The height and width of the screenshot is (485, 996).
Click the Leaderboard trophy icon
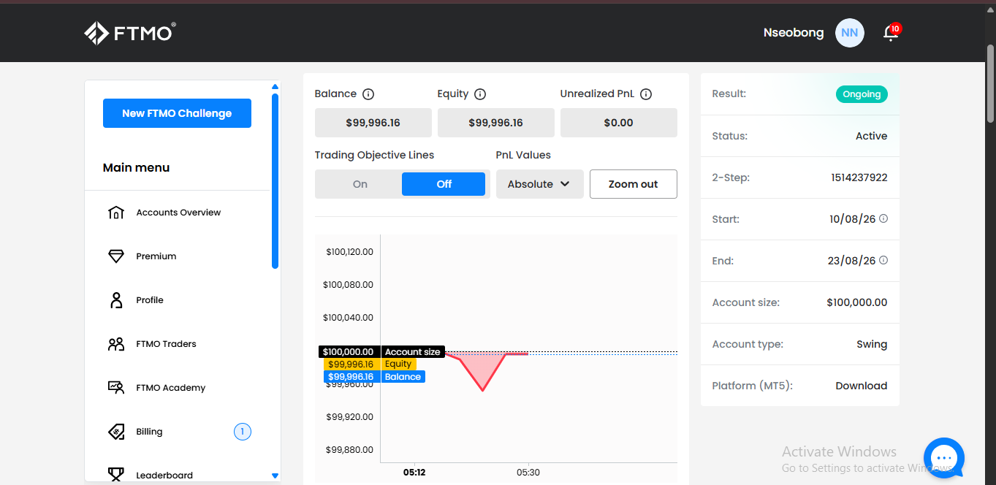pos(116,475)
